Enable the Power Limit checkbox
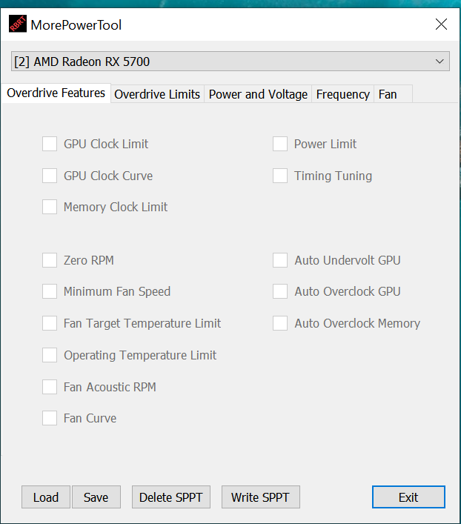The height and width of the screenshot is (524, 461). pyautogui.click(x=280, y=144)
